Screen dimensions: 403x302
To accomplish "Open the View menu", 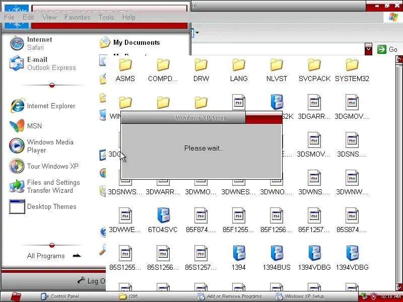I will coord(49,17).
